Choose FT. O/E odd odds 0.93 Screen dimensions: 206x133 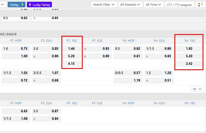[x=97, y=48]
